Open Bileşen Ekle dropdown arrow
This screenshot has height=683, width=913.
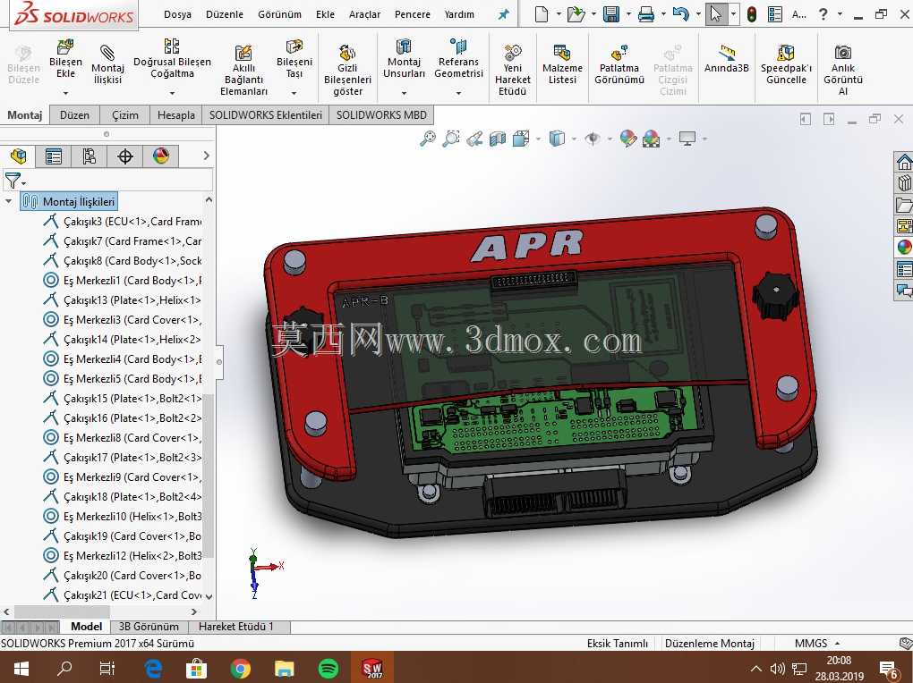click(x=66, y=93)
